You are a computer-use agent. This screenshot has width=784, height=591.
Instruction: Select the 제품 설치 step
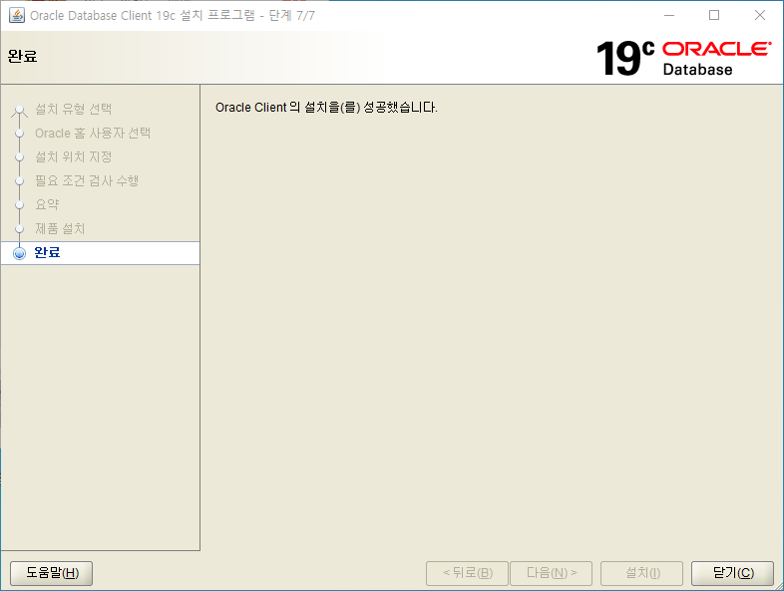click(60, 229)
